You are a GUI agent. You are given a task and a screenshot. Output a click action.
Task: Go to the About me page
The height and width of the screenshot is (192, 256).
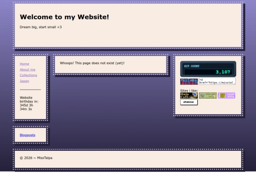[x=27, y=70]
